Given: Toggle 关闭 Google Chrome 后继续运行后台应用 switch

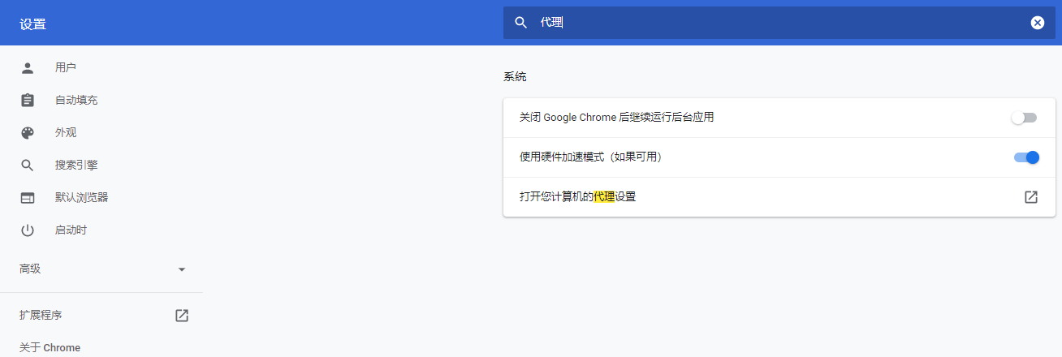Looking at the screenshot, I should pos(1025,118).
